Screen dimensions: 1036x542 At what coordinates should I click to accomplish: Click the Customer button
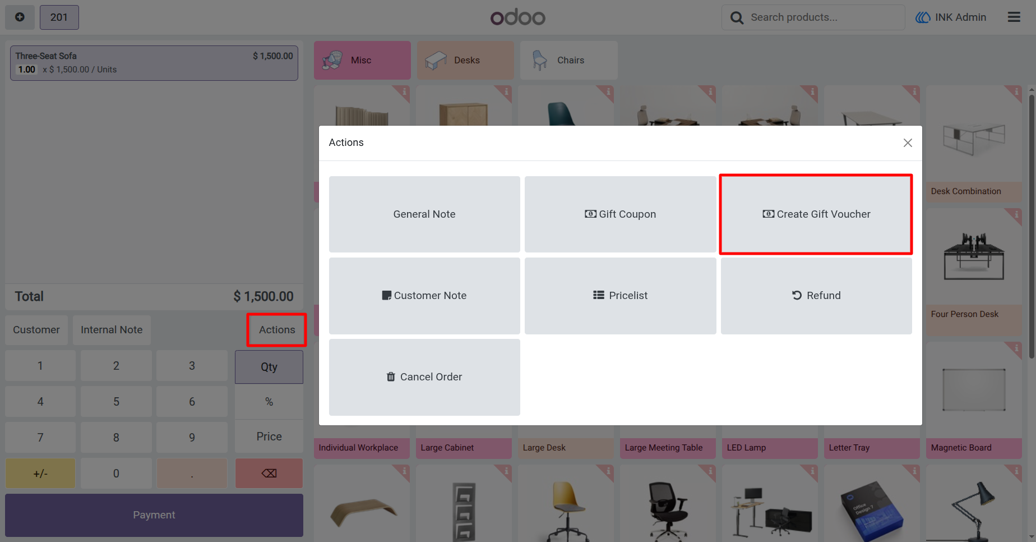(x=36, y=330)
